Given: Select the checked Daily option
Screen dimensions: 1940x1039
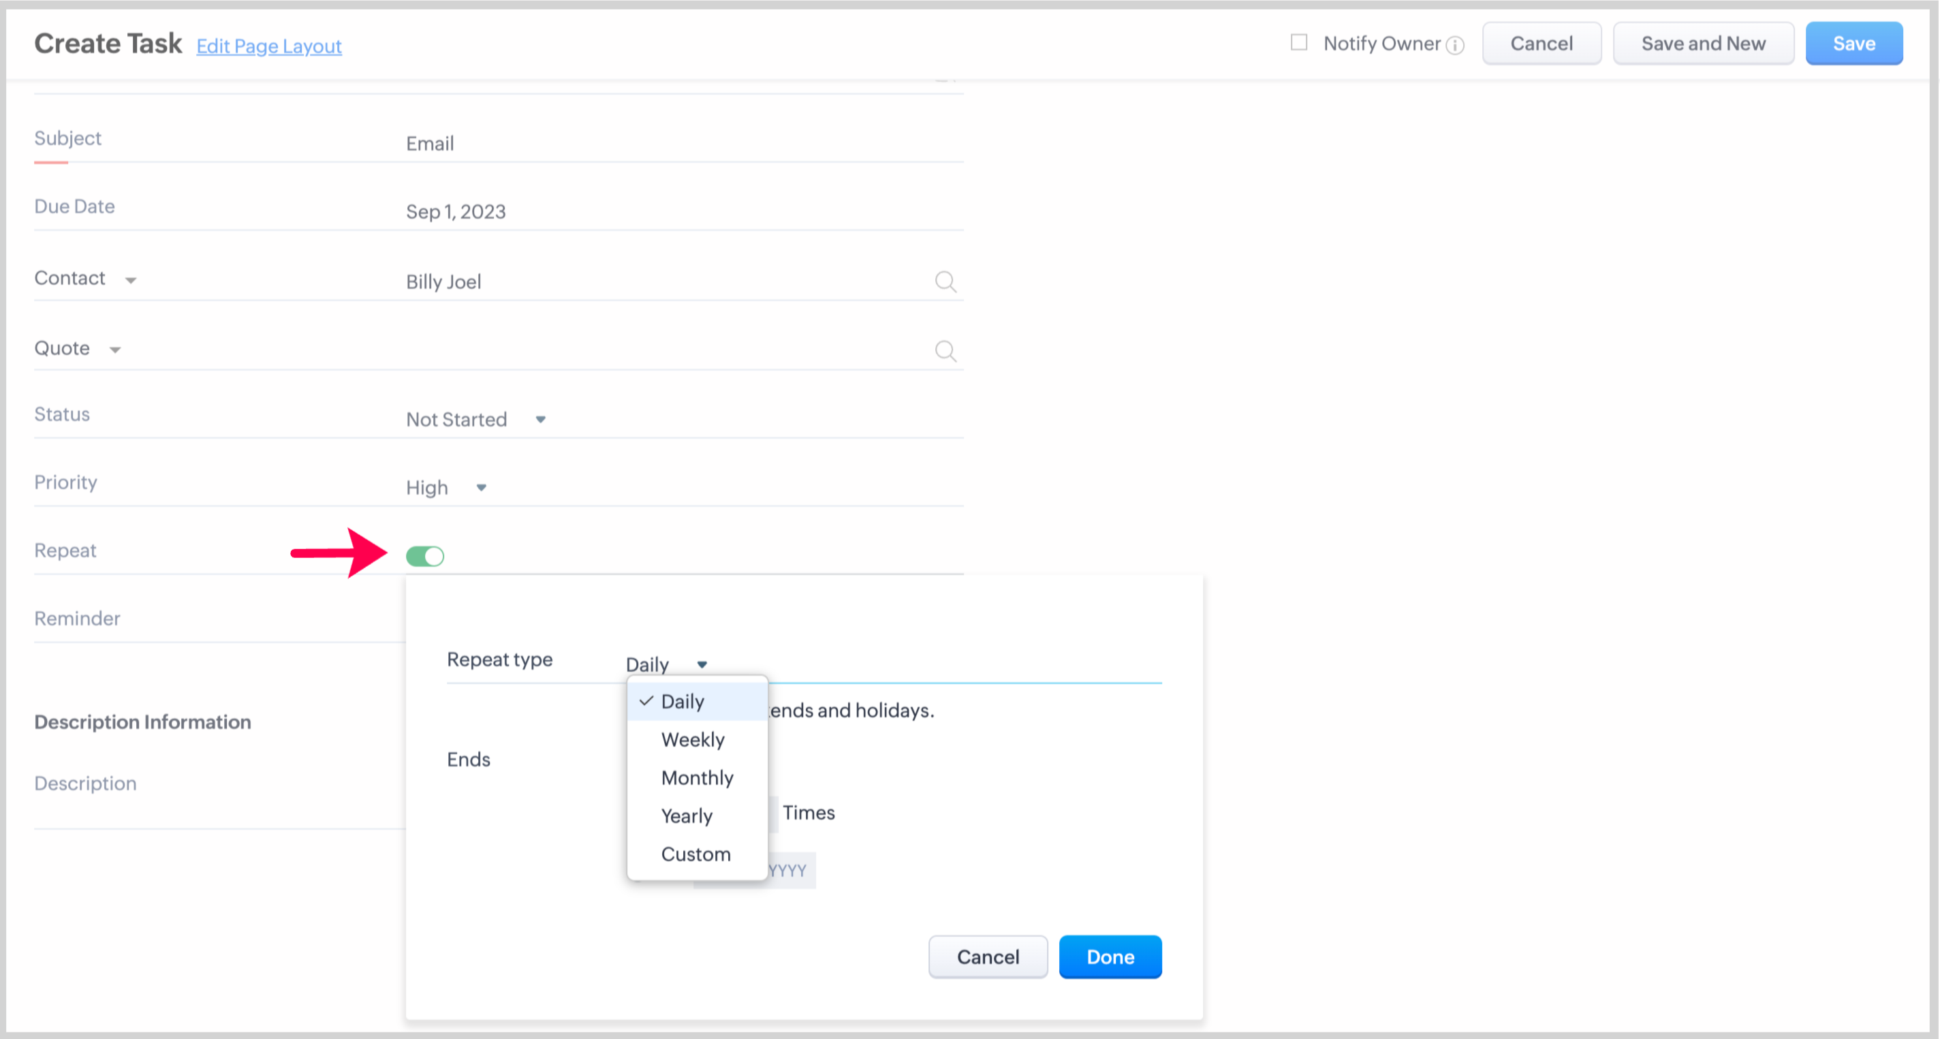Looking at the screenshot, I should coord(682,702).
